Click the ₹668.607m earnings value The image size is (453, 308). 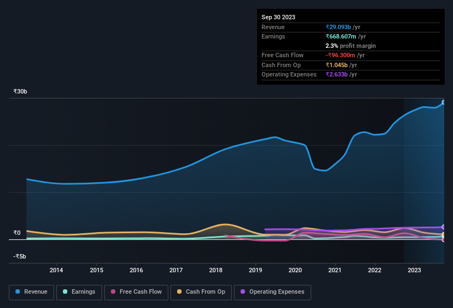[341, 36]
